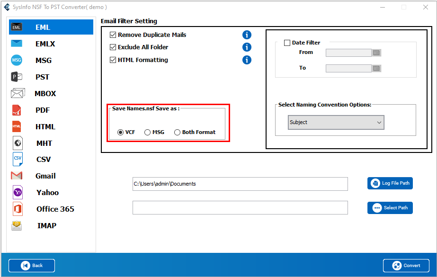This screenshot has width=437, height=277.
Task: Show info for Exclude All Folder
Action: 247,47
